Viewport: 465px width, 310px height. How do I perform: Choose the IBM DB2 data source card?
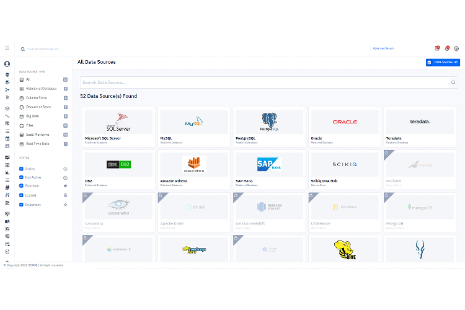click(118, 170)
